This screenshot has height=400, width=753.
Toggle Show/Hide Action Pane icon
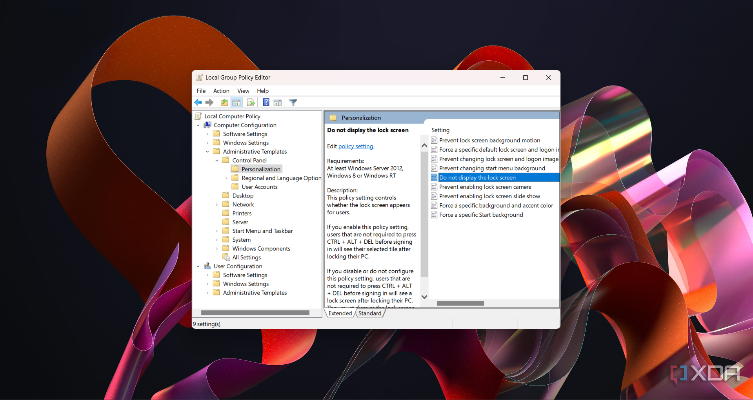tap(278, 103)
